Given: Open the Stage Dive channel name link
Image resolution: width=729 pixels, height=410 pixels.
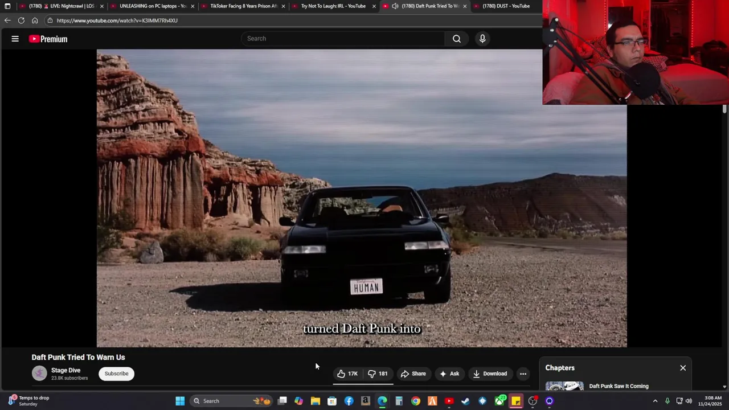Looking at the screenshot, I should (x=65, y=370).
